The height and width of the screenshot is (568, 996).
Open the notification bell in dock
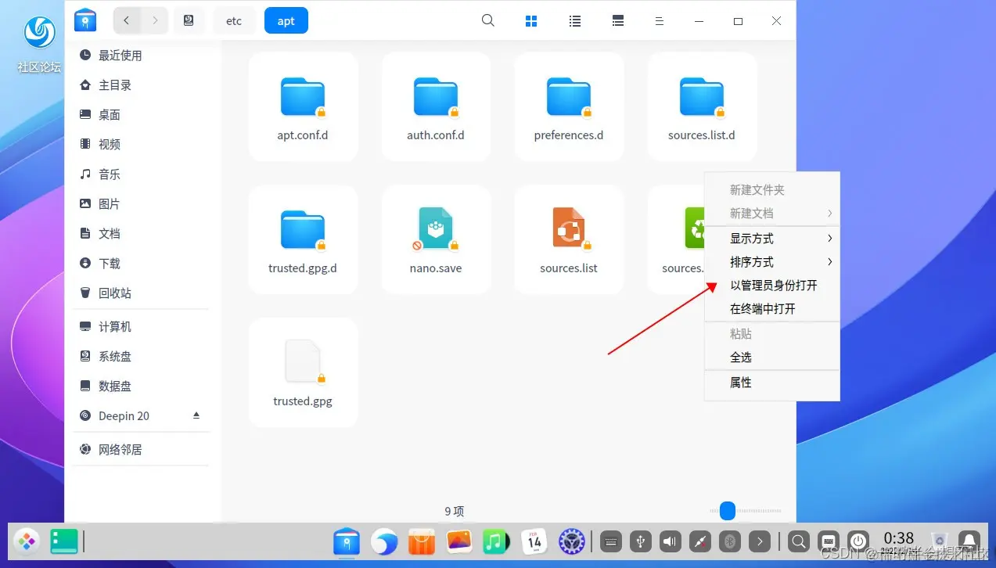point(969,541)
